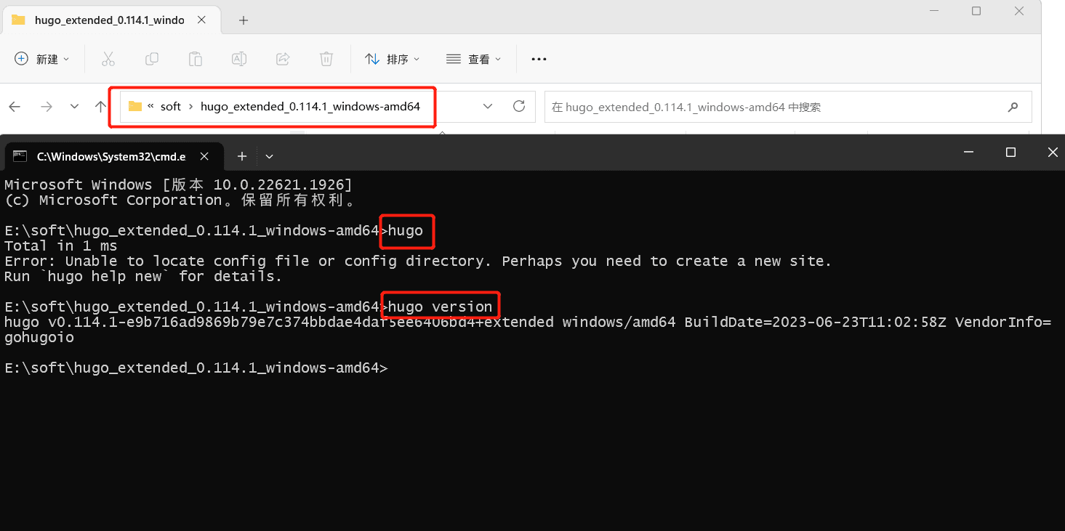This screenshot has height=531, width=1065.
Task: Select the Rename icon in Explorer toolbar
Action: pyautogui.click(x=239, y=59)
